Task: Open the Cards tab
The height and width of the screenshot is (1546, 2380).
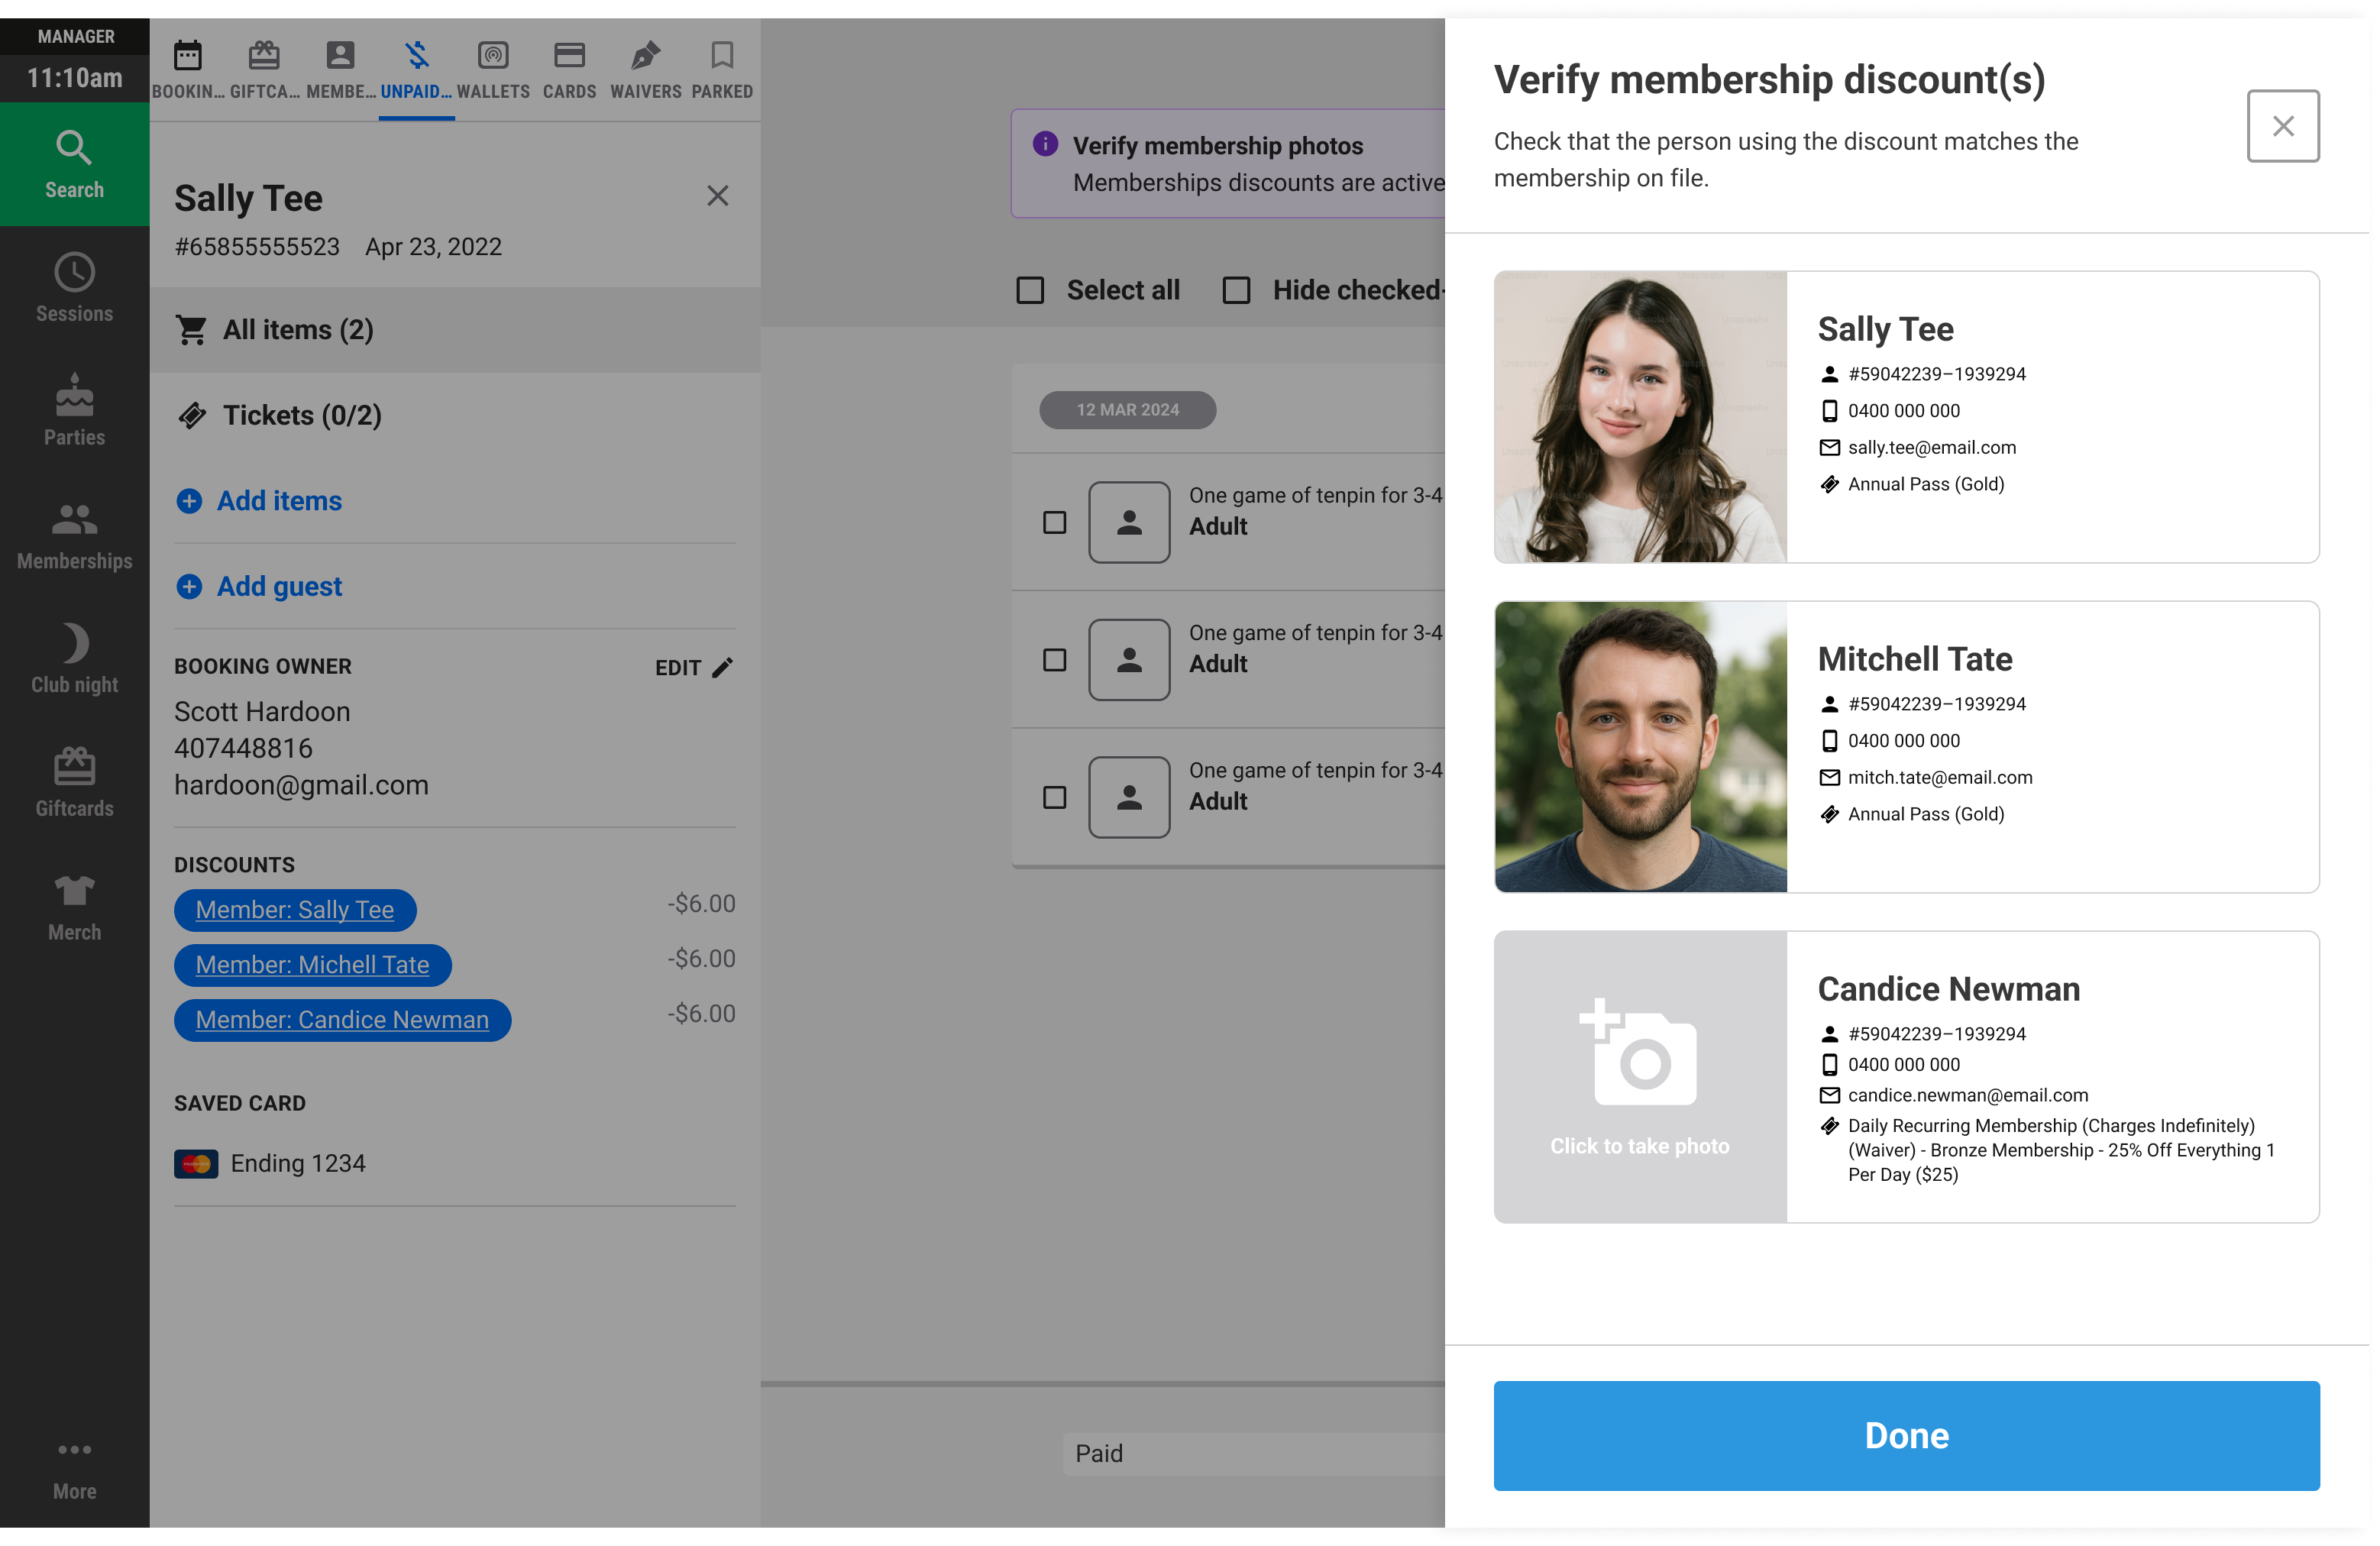Action: [570, 70]
